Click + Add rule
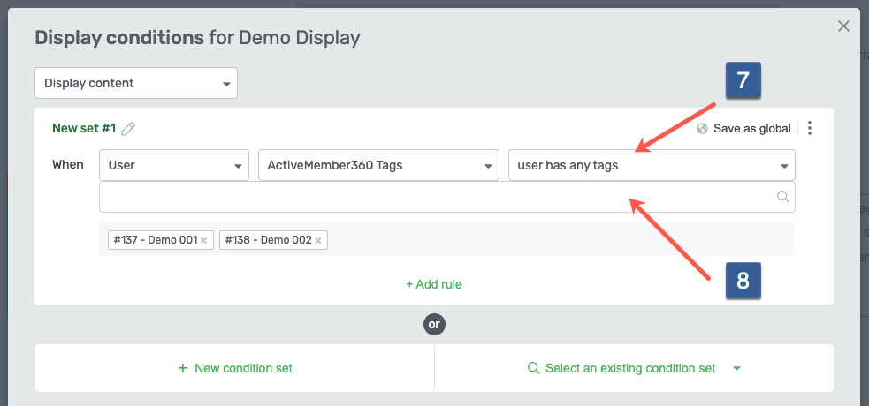 pos(434,284)
